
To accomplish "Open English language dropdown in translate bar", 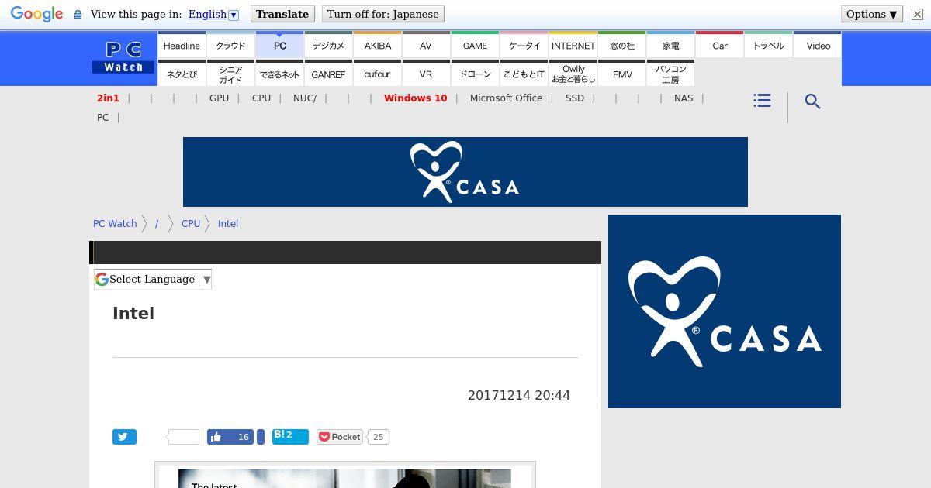I will tap(213, 14).
